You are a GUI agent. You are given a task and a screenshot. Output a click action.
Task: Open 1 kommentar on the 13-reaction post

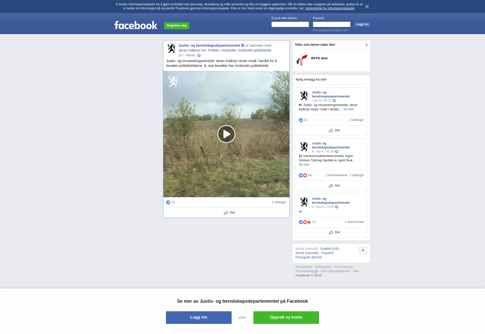354,222
